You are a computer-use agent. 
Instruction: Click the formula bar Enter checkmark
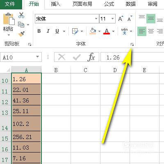tap(77, 57)
